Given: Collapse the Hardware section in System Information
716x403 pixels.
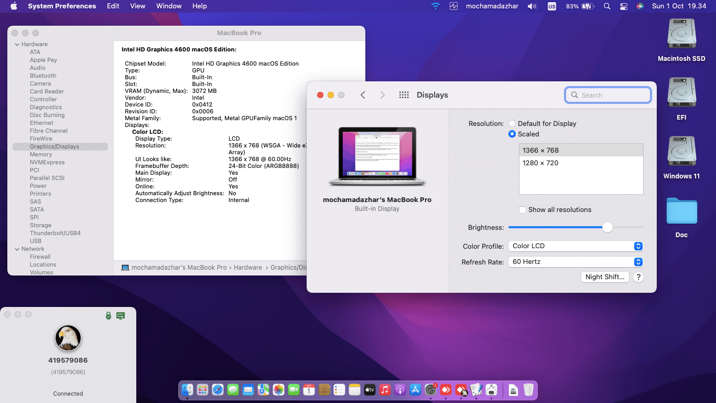Looking at the screenshot, I should tap(17, 44).
